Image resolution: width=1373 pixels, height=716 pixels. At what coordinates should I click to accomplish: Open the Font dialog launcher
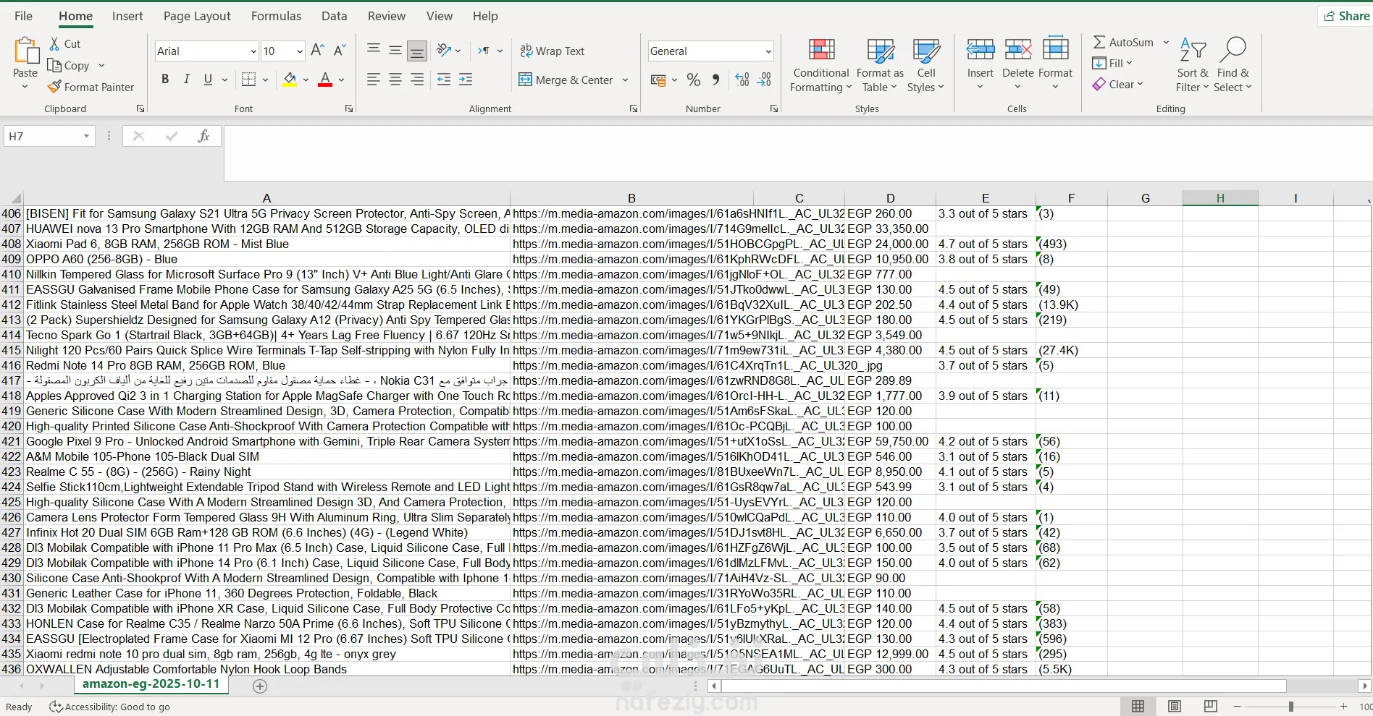(x=349, y=108)
